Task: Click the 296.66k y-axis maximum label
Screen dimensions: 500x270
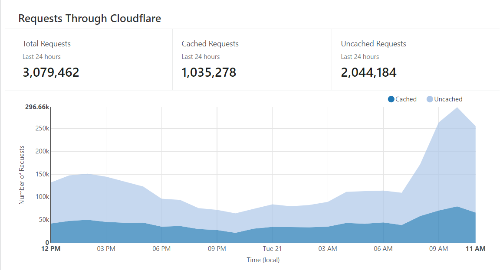Action: [37, 107]
